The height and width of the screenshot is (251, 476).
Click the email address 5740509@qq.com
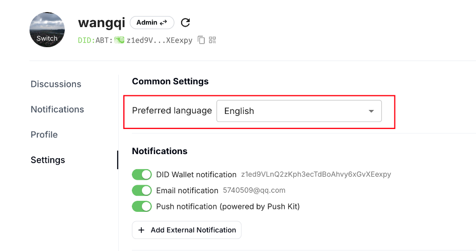tap(254, 190)
